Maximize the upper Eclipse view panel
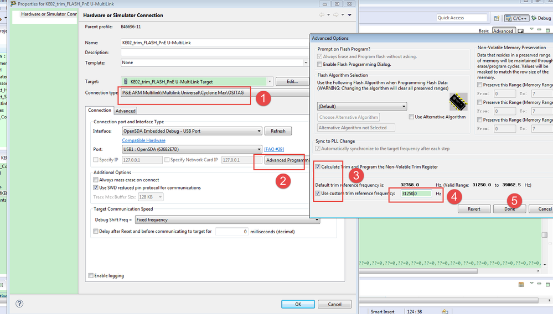 [x=547, y=30]
